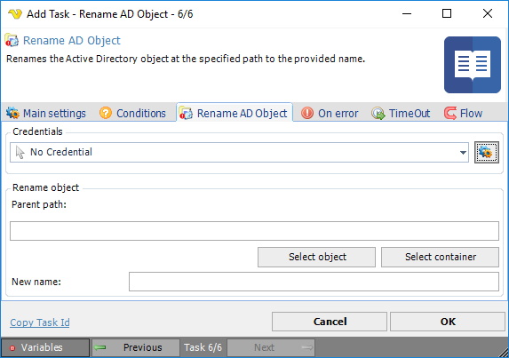Click the On error exclamation icon
Image resolution: width=509 pixels, height=358 pixels.
307,113
